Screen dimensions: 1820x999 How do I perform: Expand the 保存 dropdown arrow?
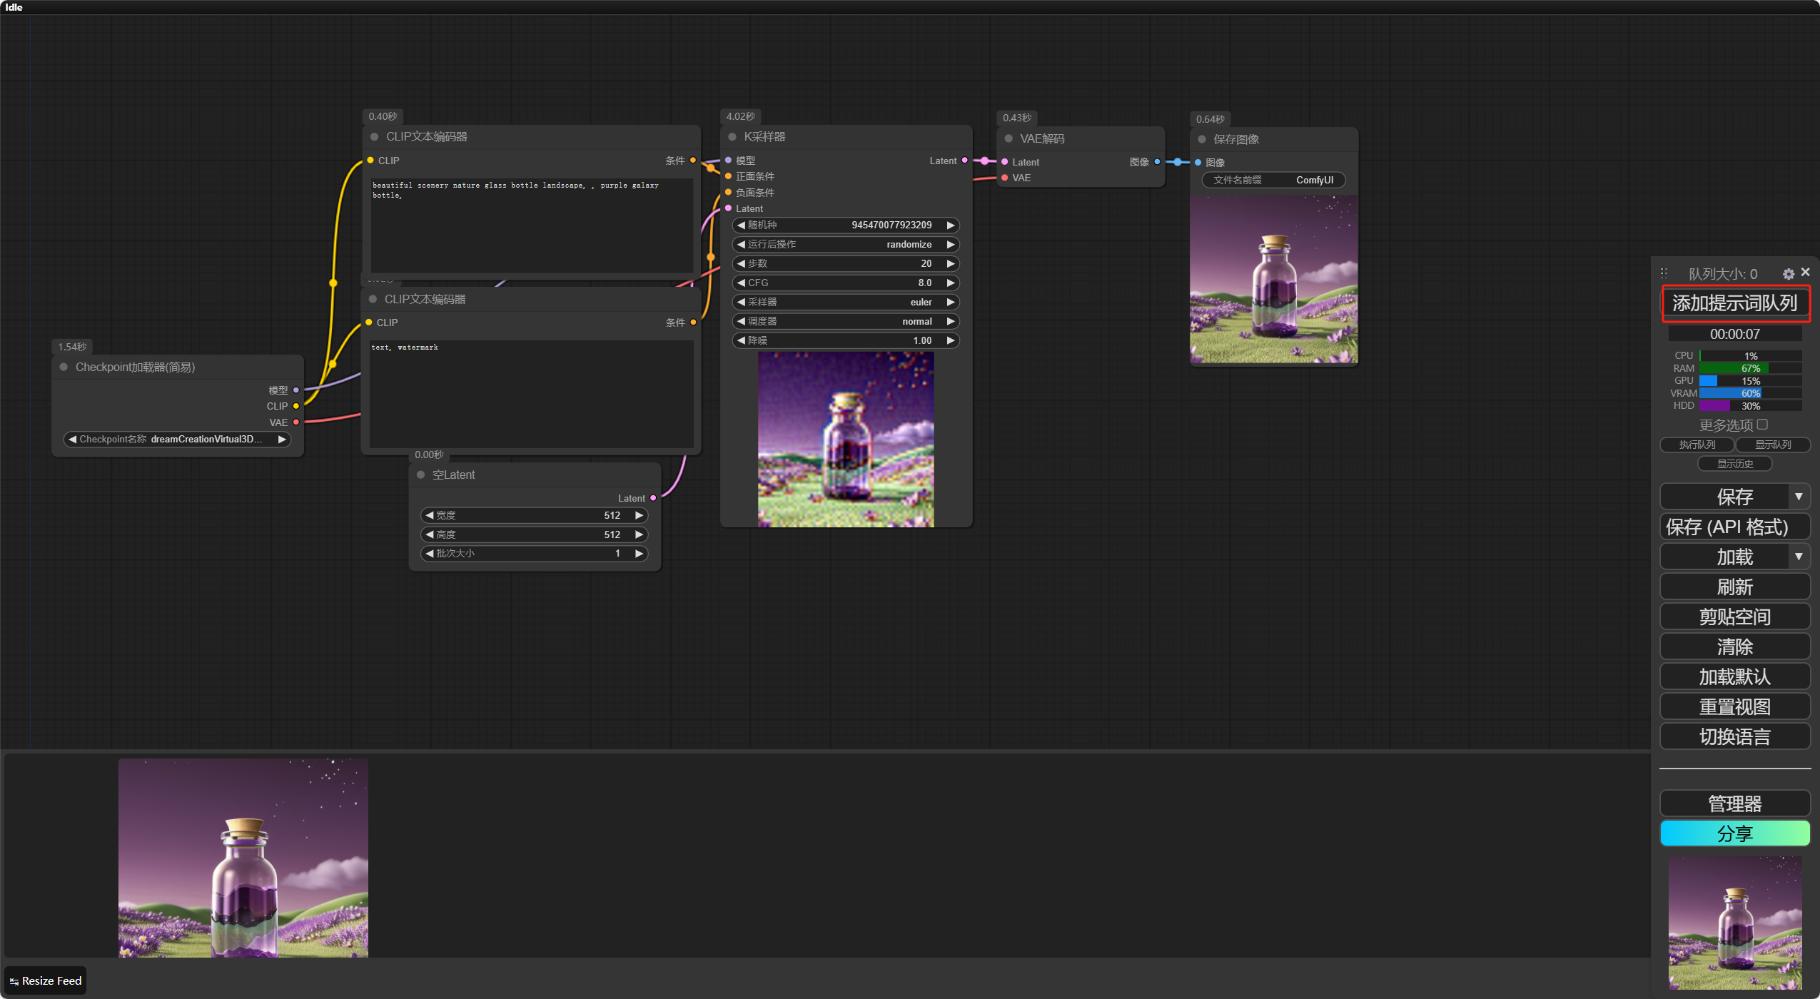coord(1799,497)
